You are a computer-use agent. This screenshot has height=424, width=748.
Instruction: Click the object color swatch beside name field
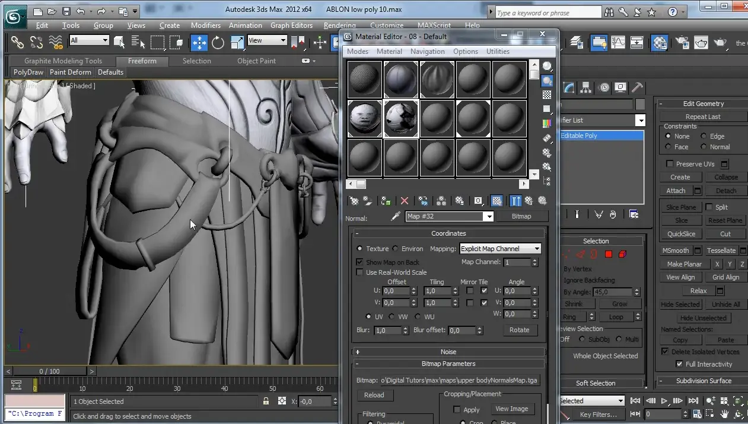pos(640,104)
